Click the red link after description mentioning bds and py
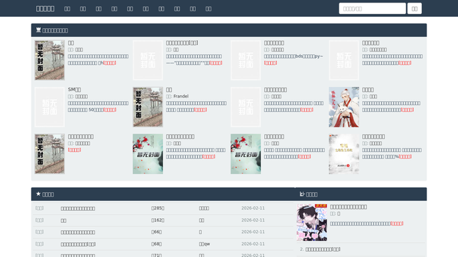The height and width of the screenshot is (257, 458). (270, 63)
